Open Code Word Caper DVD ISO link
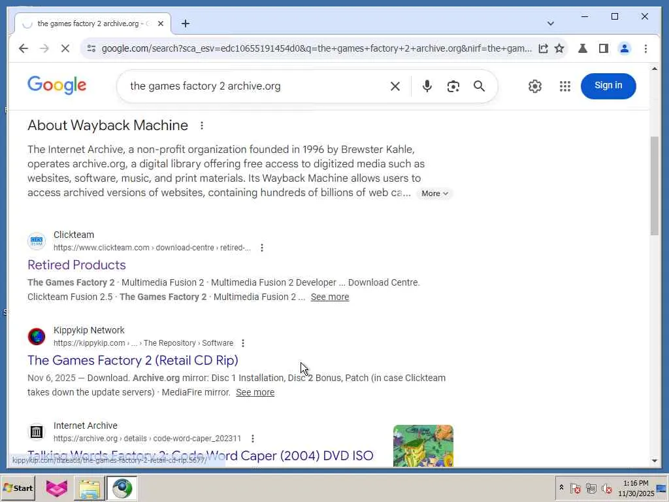Viewport: 669px width, 502px height. (x=200, y=456)
